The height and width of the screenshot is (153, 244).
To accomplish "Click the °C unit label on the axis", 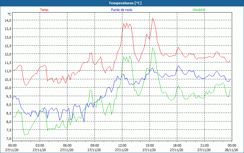I will click(9, 14).
